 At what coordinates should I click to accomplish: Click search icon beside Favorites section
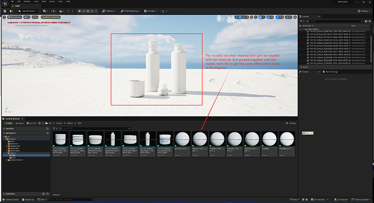48,129
